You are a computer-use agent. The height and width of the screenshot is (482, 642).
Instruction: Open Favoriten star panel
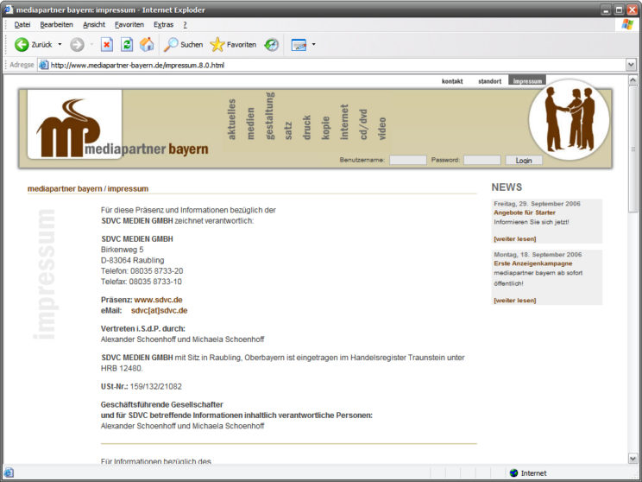tap(233, 44)
